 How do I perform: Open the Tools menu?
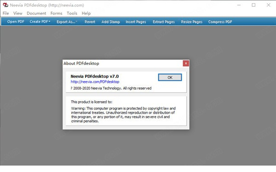72,13
